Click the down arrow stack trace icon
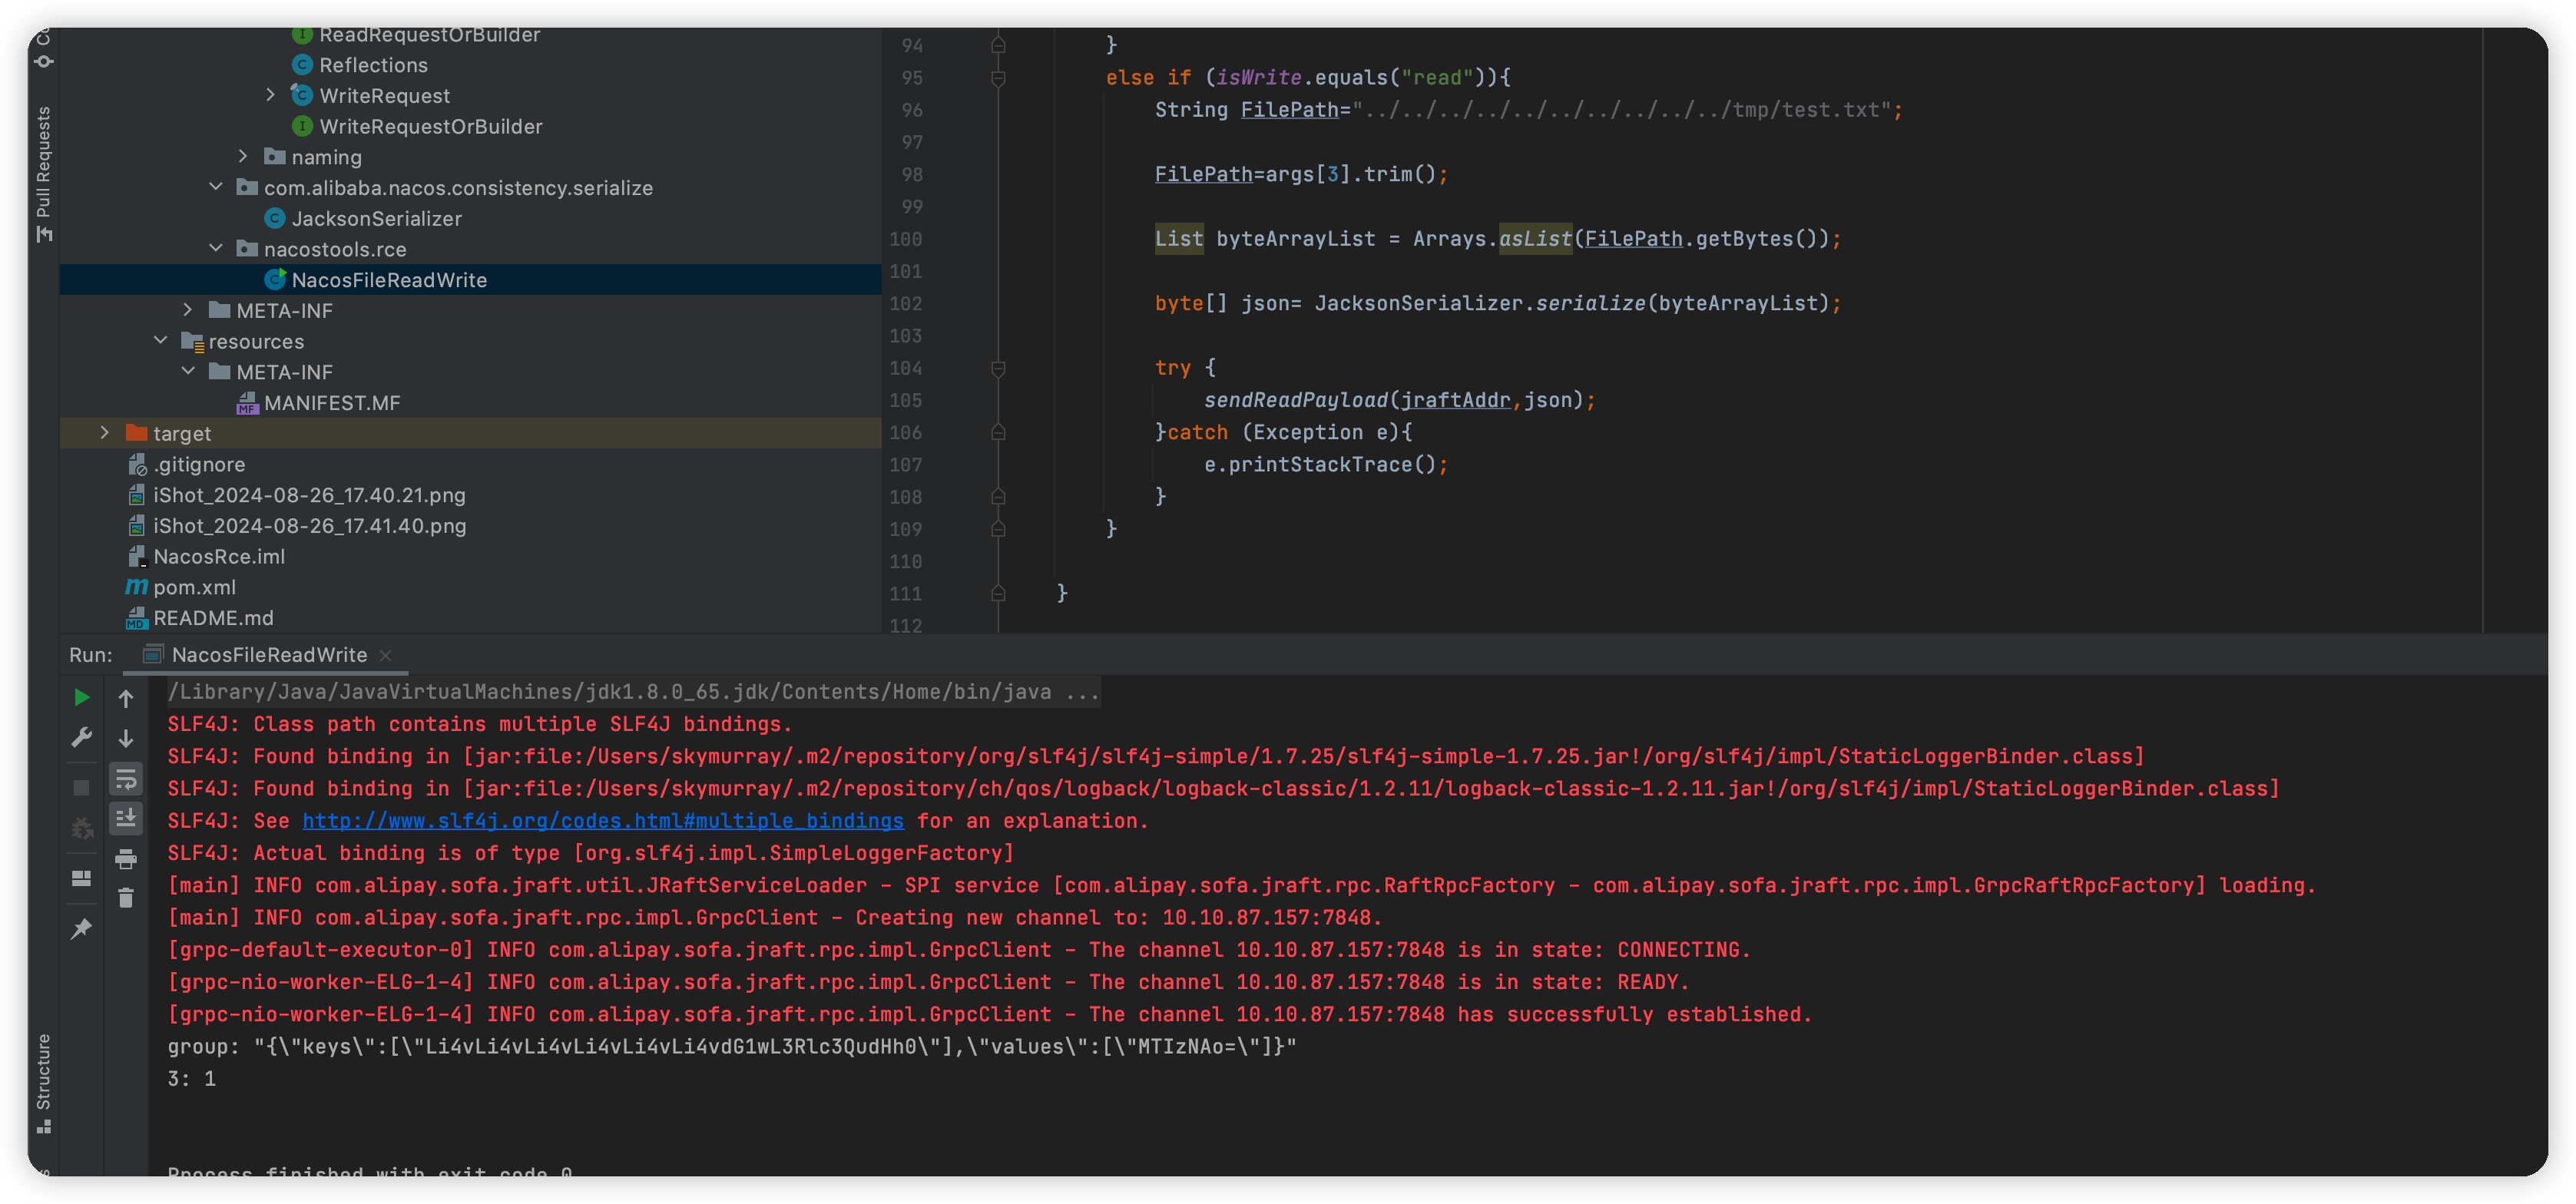Screen dimensions: 2576x1204 click(x=126, y=738)
